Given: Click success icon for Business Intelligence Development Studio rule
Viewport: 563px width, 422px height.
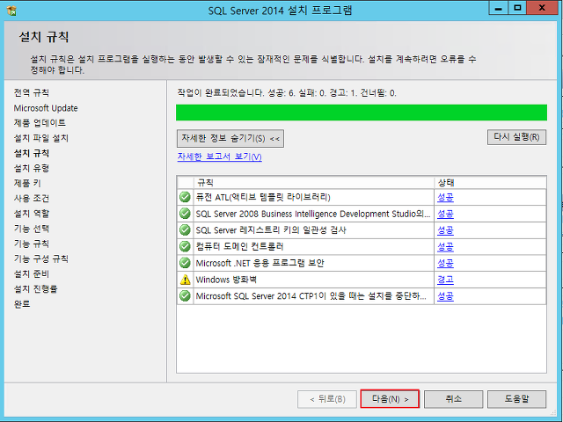Looking at the screenshot, I should coord(185,214).
